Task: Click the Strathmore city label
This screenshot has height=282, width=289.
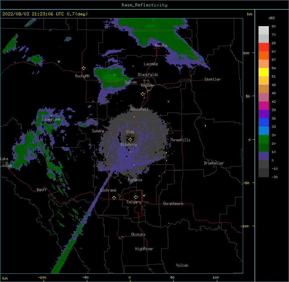Action: click(173, 204)
